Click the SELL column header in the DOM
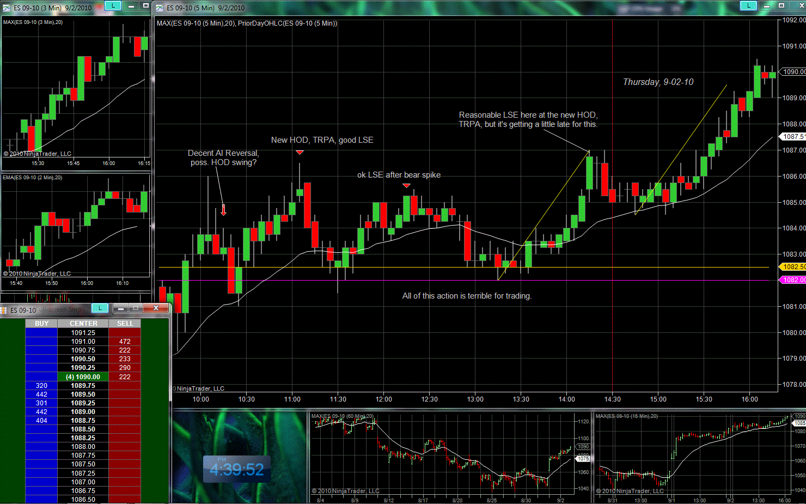 coord(125,324)
